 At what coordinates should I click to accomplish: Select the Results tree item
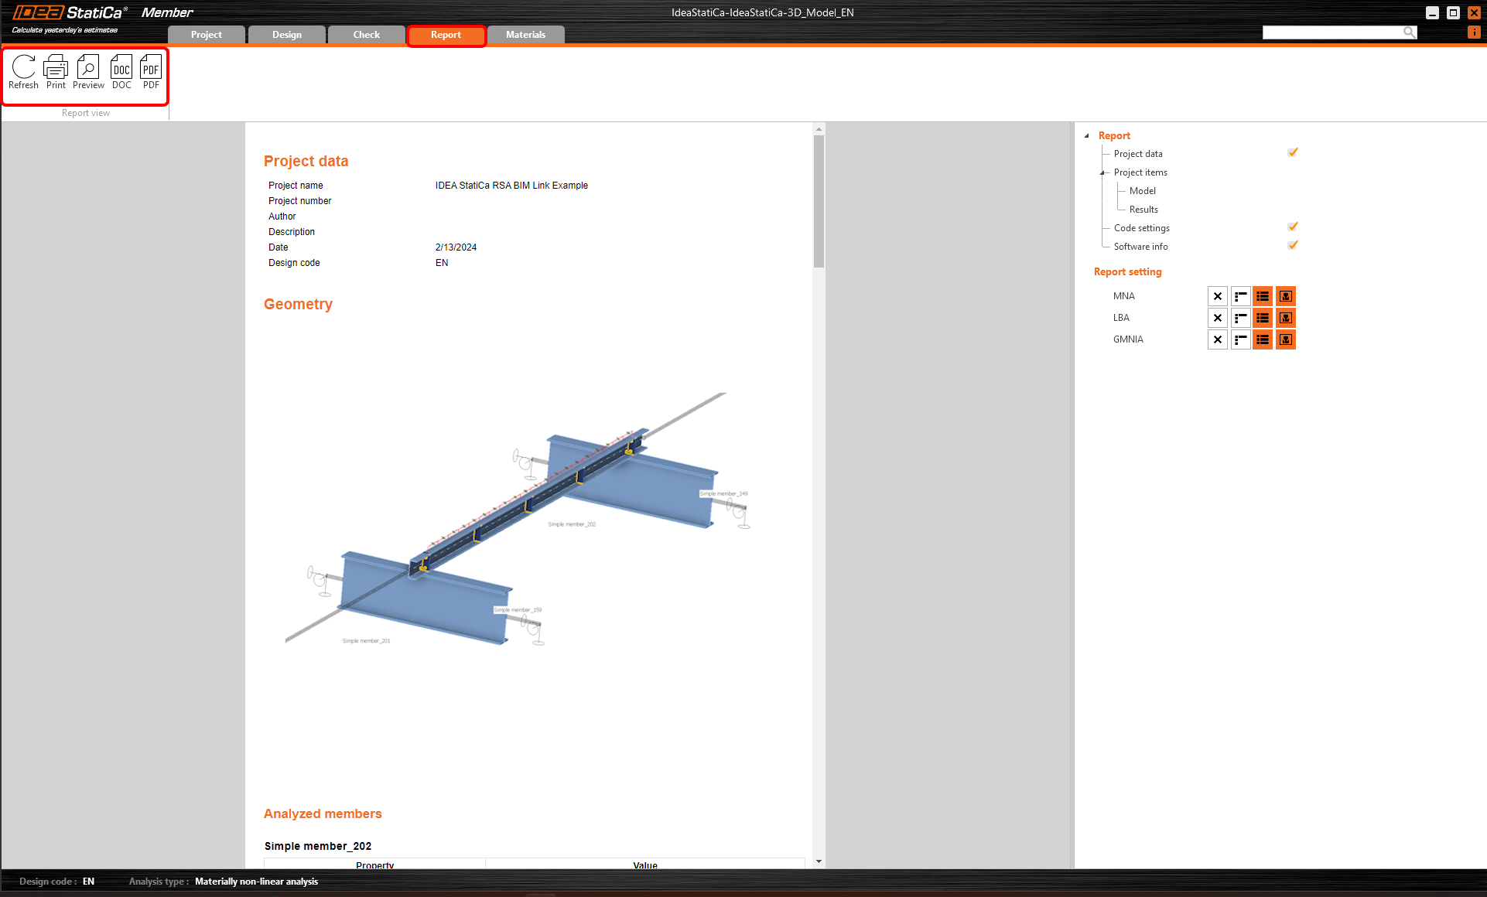(x=1143, y=210)
